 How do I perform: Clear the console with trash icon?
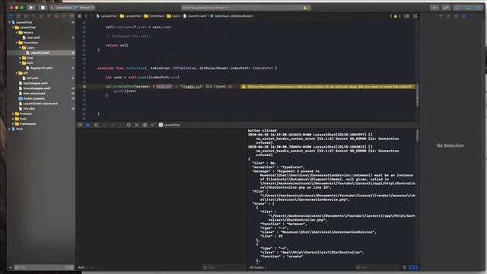[404, 267]
